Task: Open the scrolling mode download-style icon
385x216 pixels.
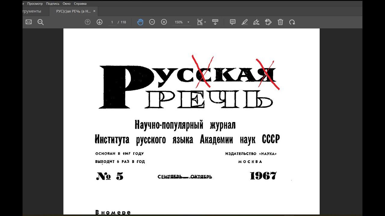Action: click(215, 22)
